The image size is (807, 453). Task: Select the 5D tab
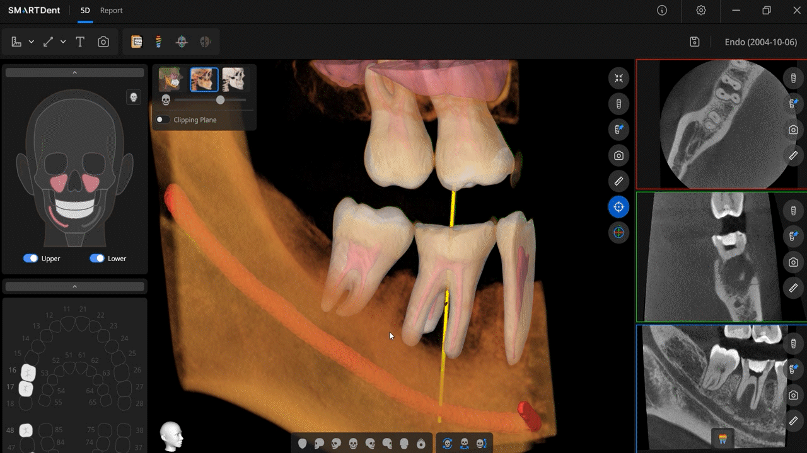point(85,11)
